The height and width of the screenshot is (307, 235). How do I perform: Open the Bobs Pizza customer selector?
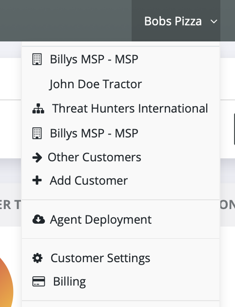point(176,21)
